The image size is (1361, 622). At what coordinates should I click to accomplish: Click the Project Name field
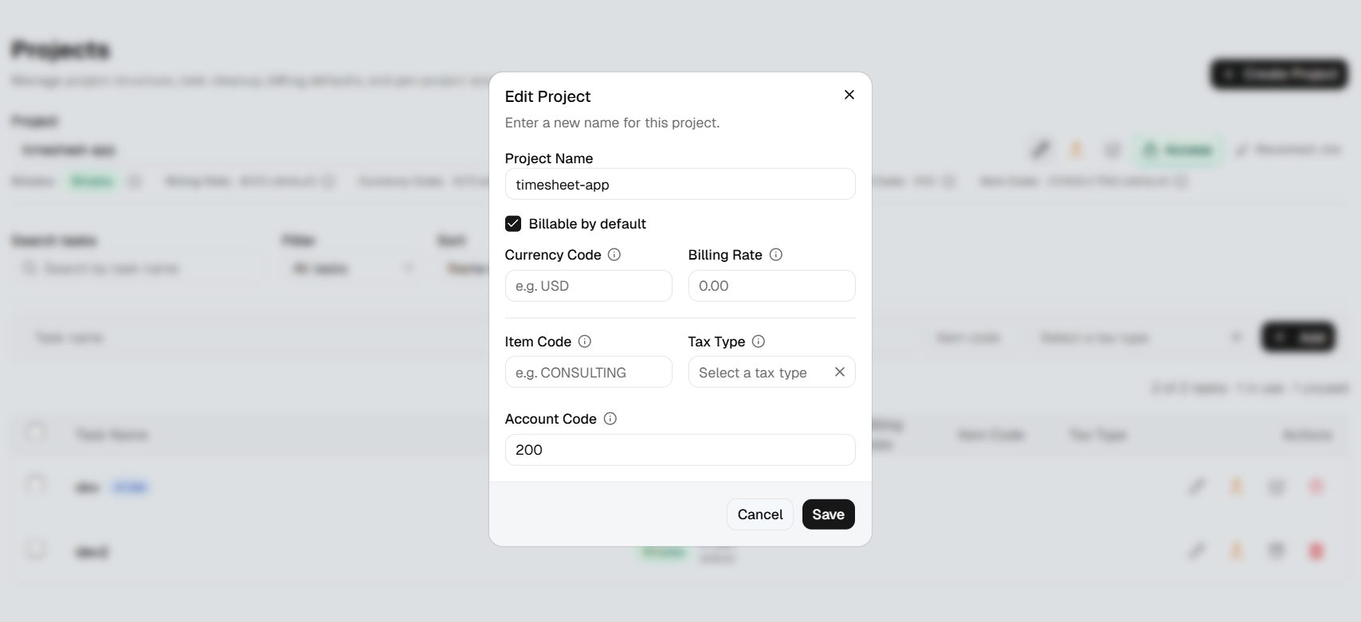(680, 184)
